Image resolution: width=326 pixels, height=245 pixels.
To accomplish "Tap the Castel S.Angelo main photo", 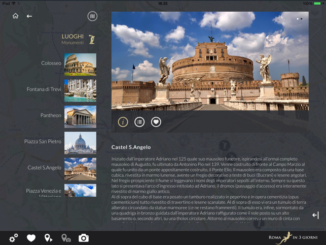I will point(210,61).
